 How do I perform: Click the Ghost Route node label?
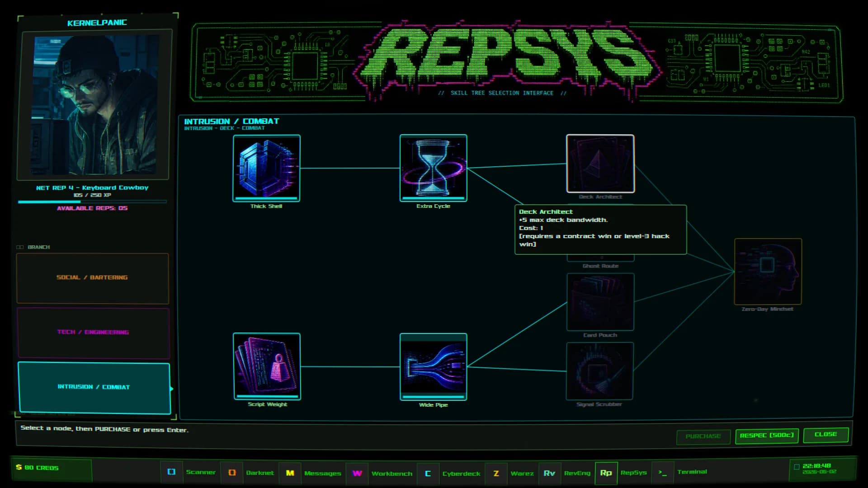600,266
